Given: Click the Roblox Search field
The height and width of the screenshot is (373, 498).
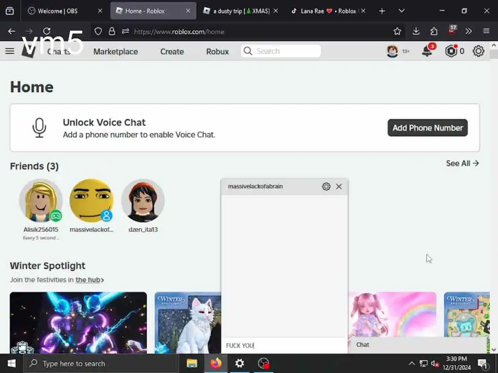Looking at the screenshot, I should tap(281, 51).
